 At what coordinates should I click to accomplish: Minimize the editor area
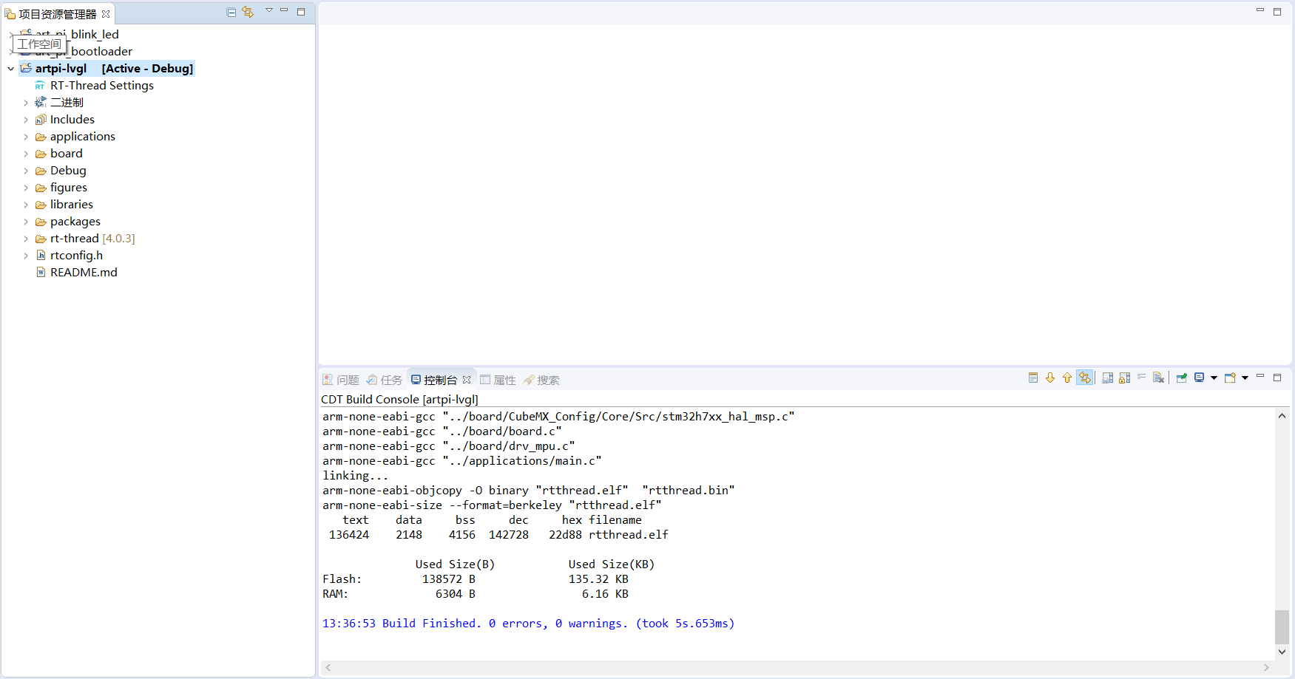click(x=1260, y=10)
